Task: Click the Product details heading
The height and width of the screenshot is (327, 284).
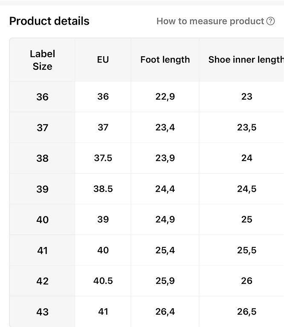Action: tap(49, 21)
